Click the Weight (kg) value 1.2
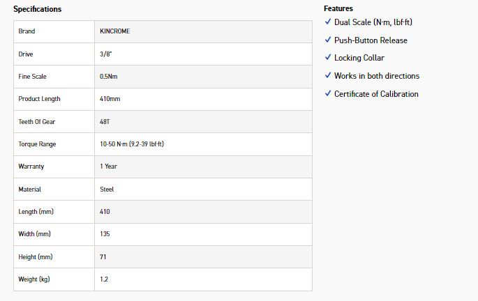478x301 pixels. 104,279
